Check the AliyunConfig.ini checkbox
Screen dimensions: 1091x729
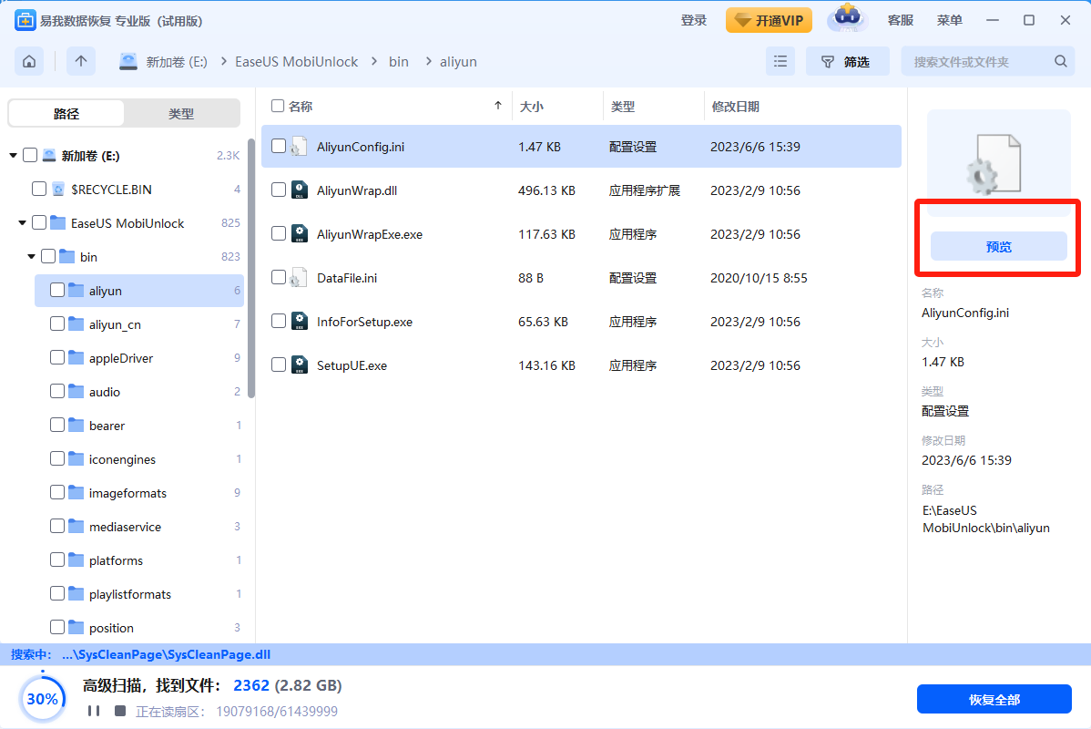[x=279, y=146]
